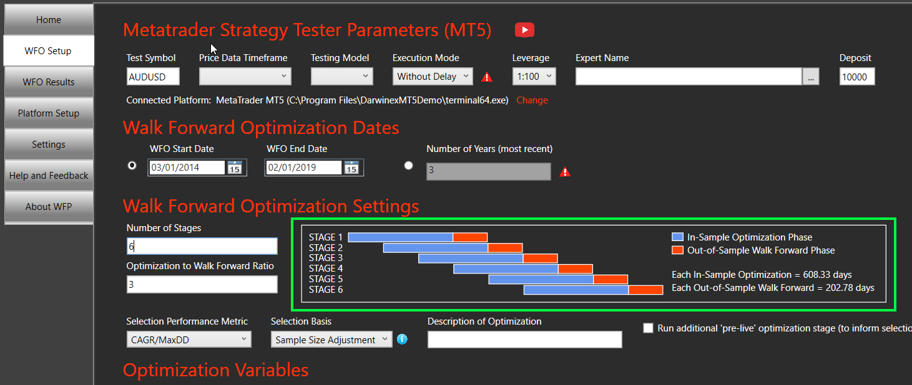Open the Execution Mode dropdown
912x385 pixels.
click(x=433, y=76)
